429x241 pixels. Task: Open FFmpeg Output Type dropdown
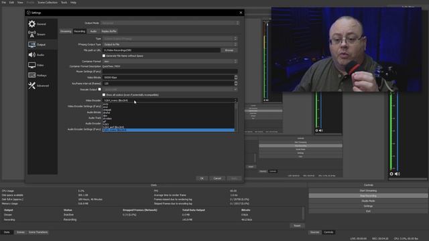pyautogui.click(x=170, y=44)
